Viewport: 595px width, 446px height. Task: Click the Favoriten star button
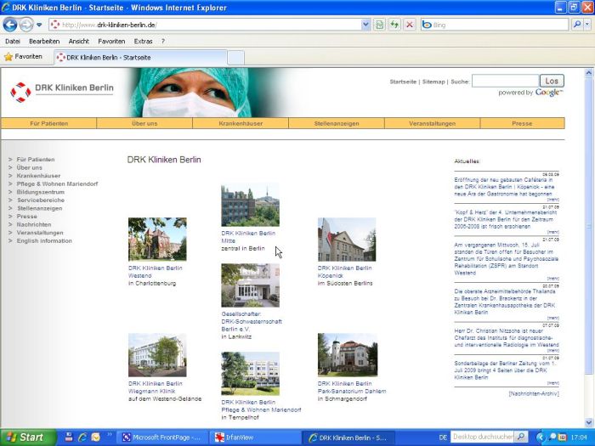tap(23, 57)
